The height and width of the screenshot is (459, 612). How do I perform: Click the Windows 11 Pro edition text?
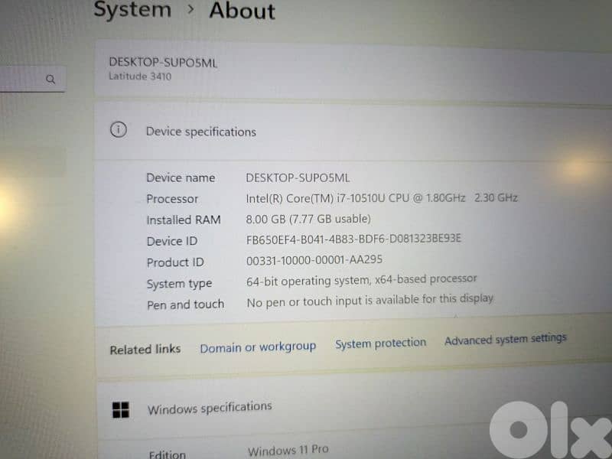[288, 451]
